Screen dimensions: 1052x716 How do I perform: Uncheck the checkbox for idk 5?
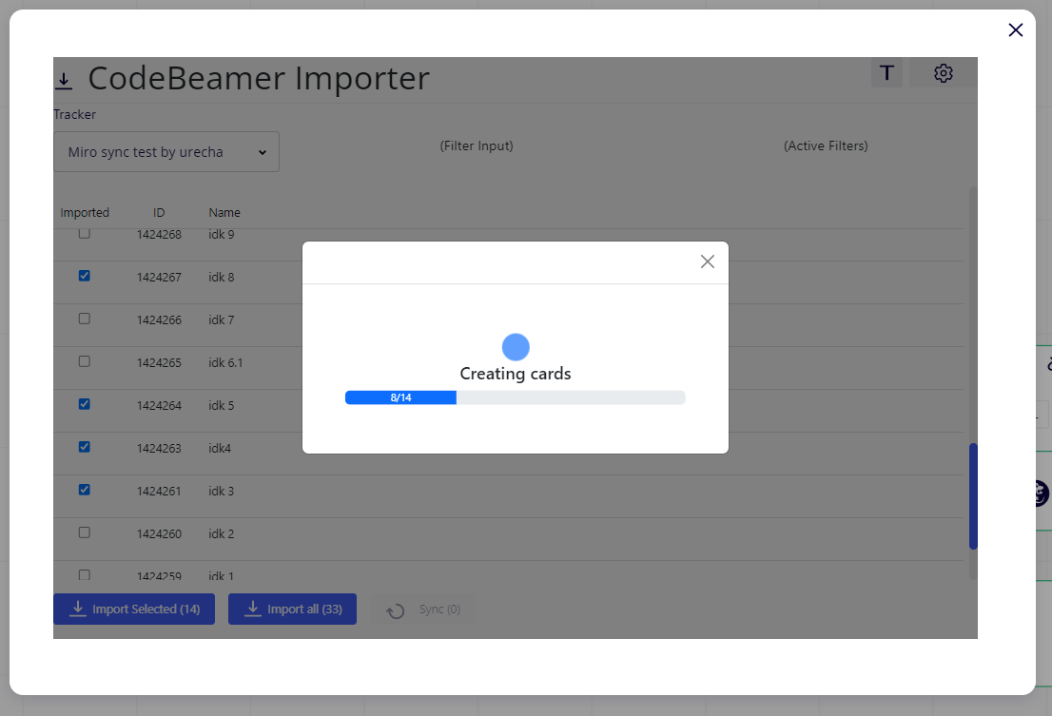(x=84, y=404)
